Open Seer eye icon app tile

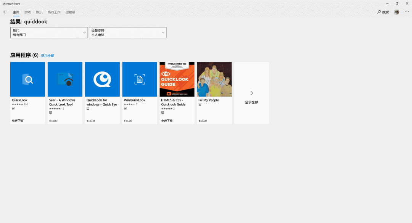[65, 79]
